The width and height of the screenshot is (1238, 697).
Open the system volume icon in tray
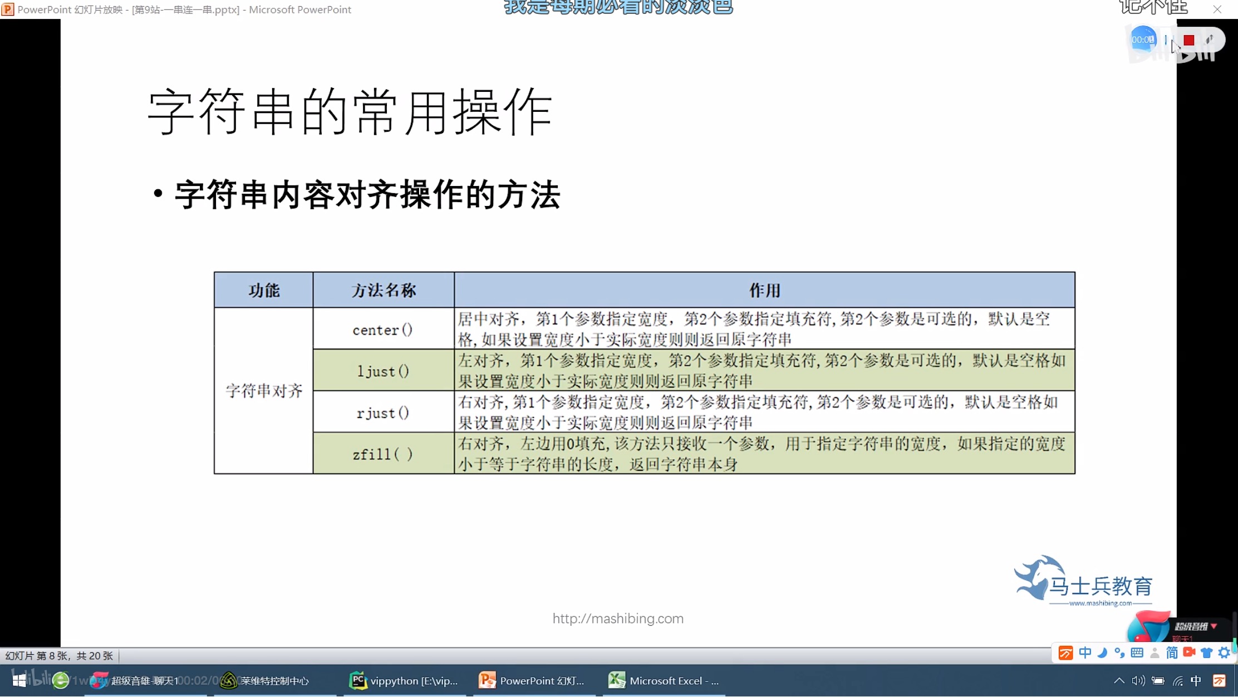click(x=1138, y=681)
